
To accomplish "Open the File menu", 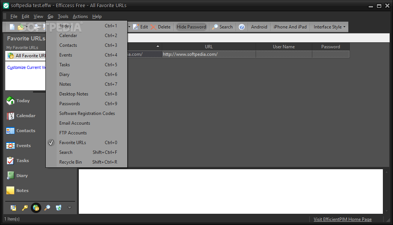I will (x=14, y=16).
